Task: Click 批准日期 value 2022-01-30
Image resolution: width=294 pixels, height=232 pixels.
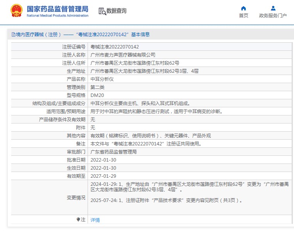Action: click(x=103, y=160)
